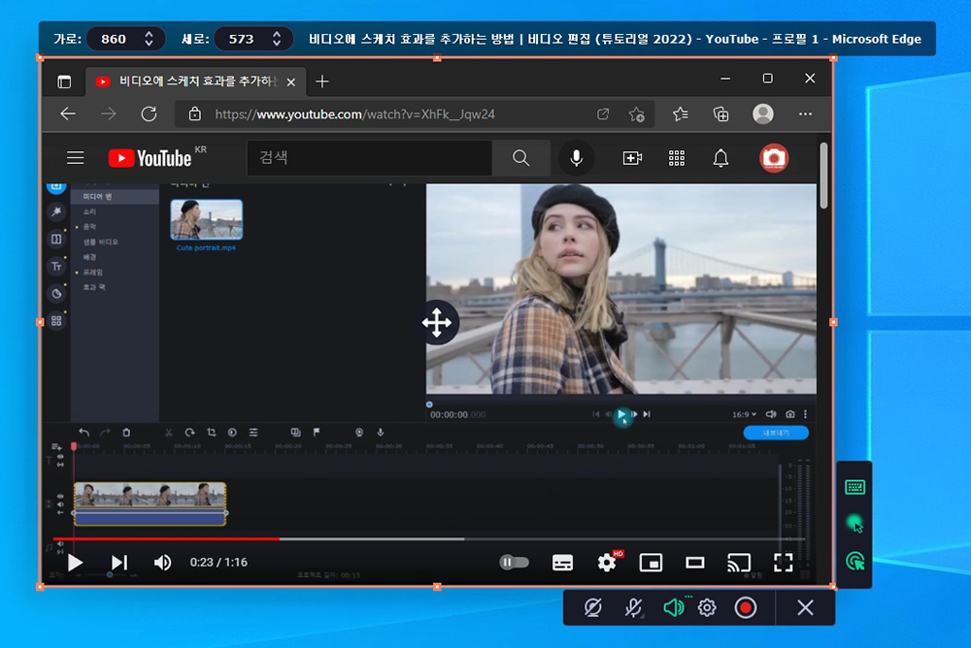Screen dimensions: 971x648
Task: Open the Edge tab actions menu icon
Action: 64,81
